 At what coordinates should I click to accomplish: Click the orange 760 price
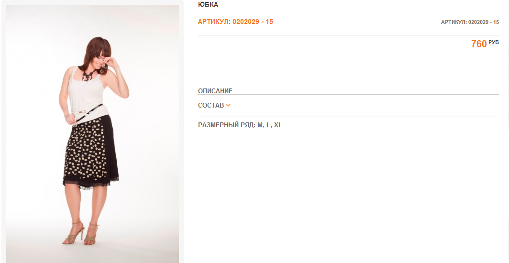[479, 44]
